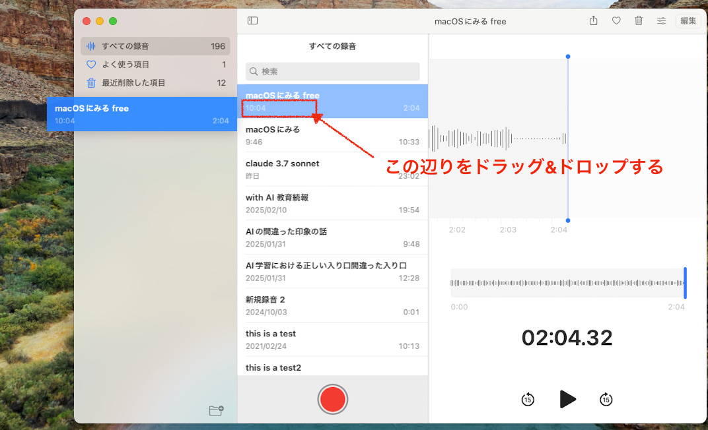Click the window title 'macOS にみる free'

[x=470, y=21]
